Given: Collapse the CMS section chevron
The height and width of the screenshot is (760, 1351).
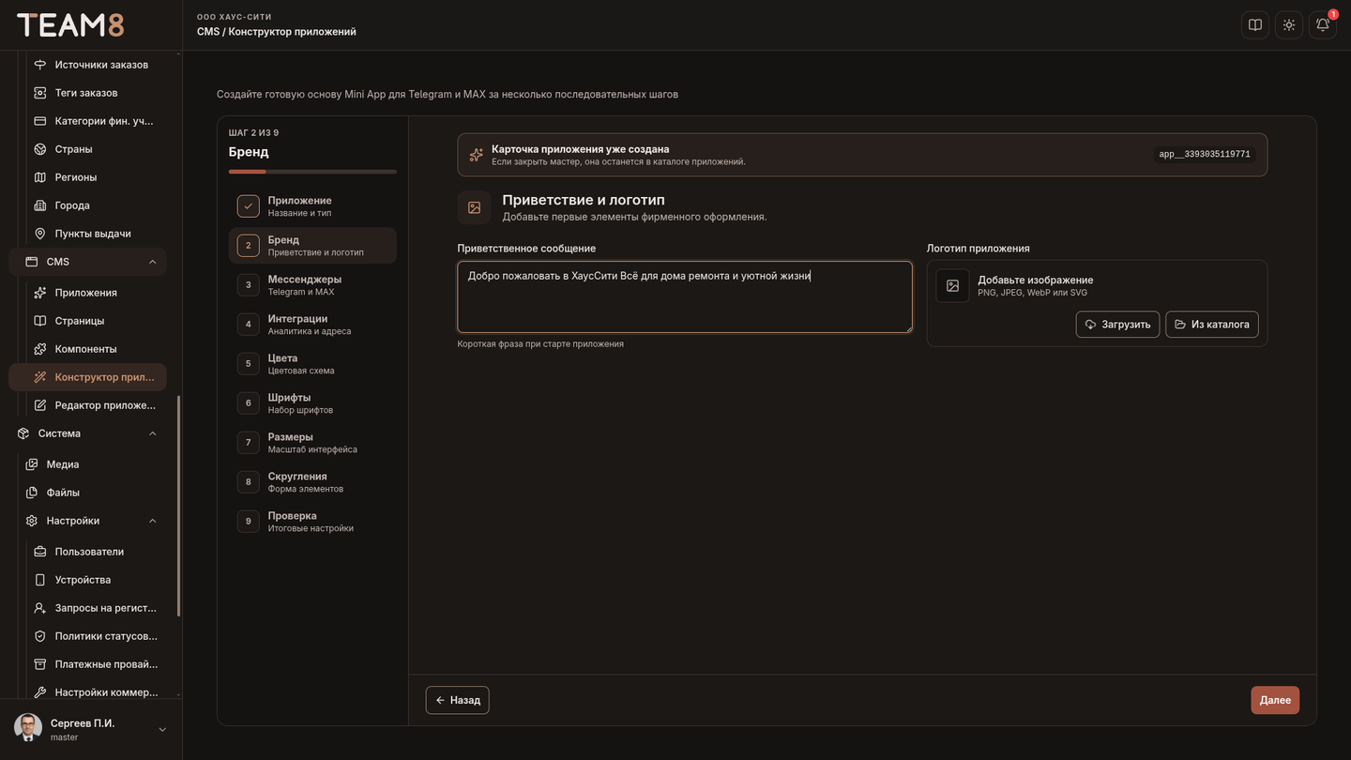Looking at the screenshot, I should 153,262.
